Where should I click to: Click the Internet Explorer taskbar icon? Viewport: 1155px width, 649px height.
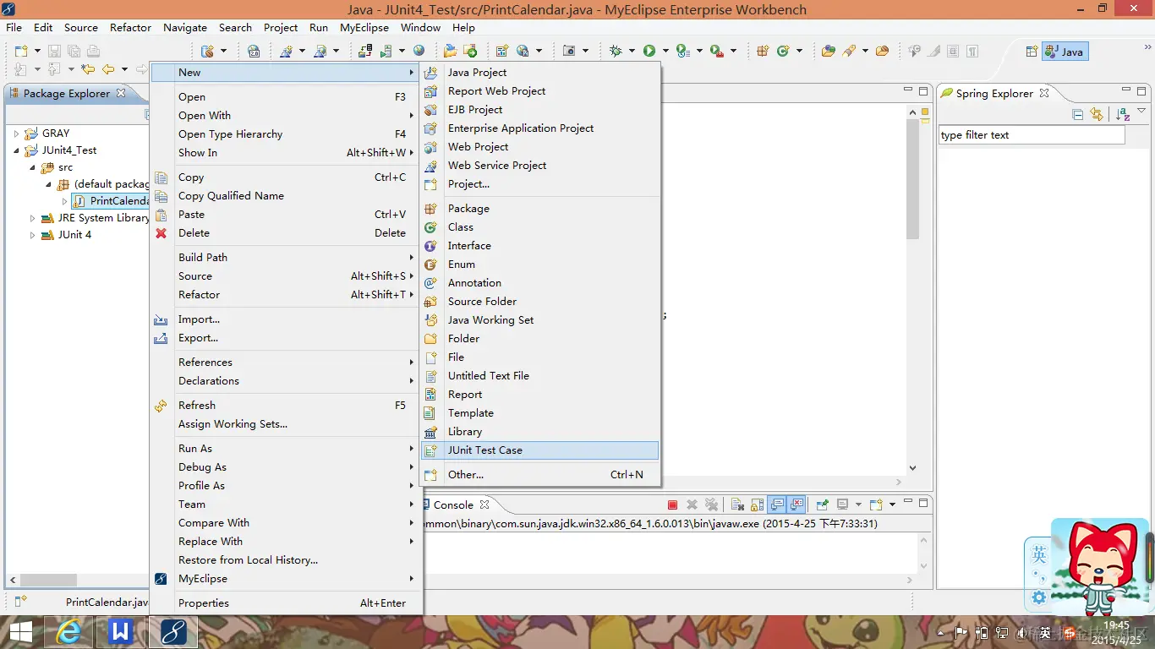point(68,631)
